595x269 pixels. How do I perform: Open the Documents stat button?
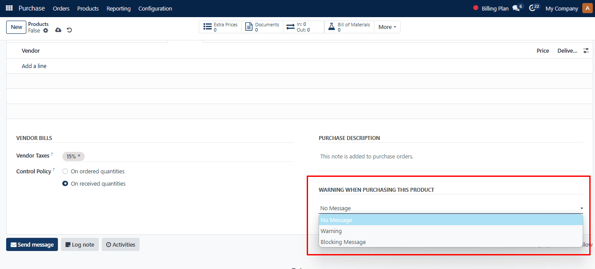pyautogui.click(x=262, y=27)
